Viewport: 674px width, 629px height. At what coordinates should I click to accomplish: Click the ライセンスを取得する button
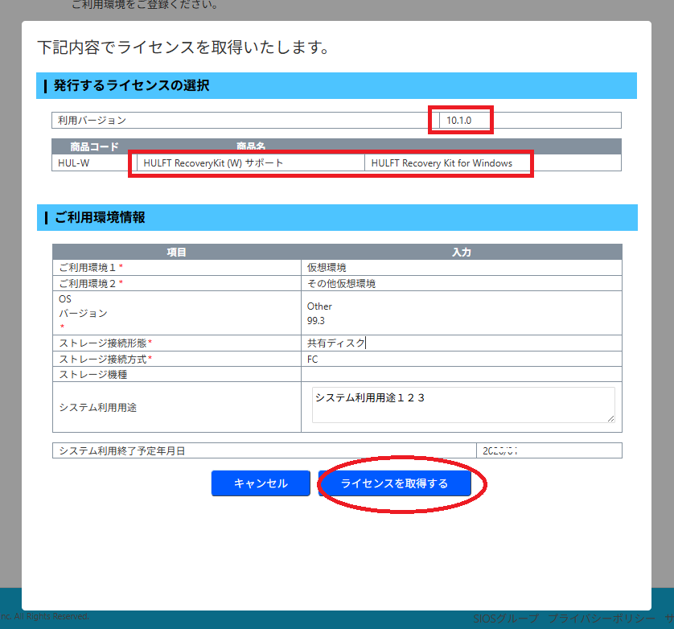[395, 483]
